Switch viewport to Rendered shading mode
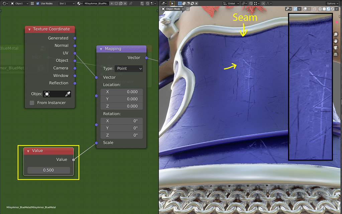The width and height of the screenshot is (342, 214). pos(332,9)
